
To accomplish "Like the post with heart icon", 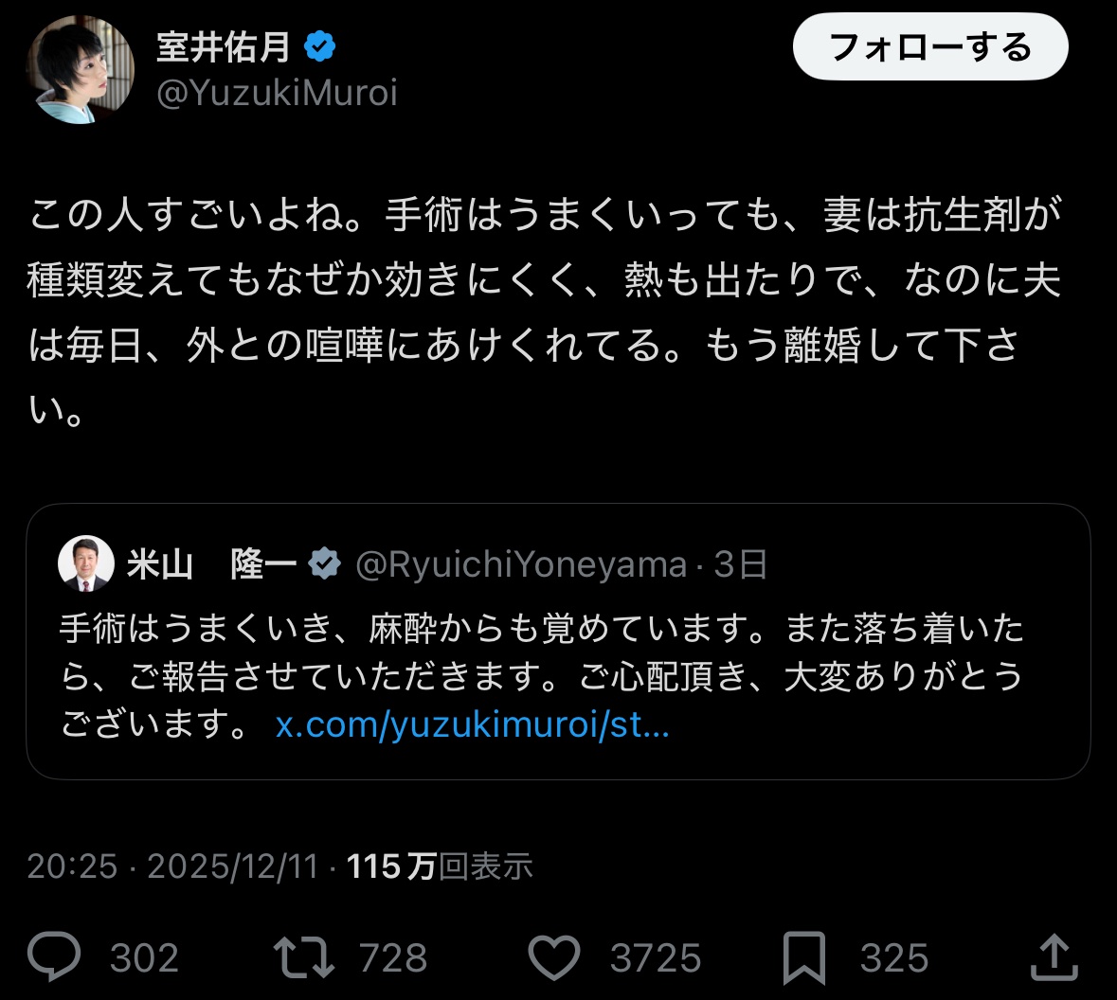I will (553, 957).
